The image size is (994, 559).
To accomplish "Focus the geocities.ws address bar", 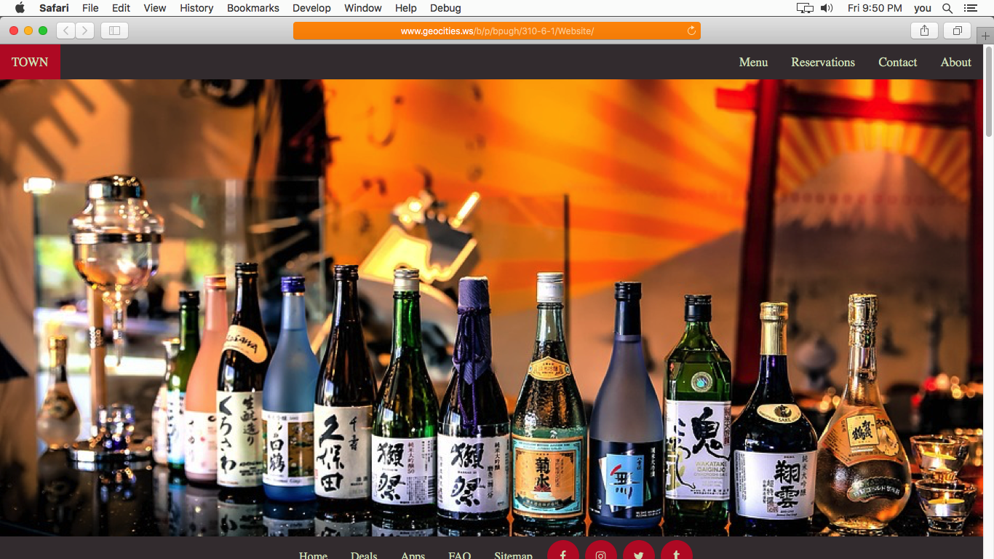I will click(497, 31).
